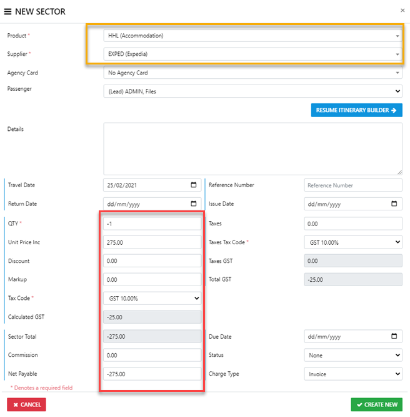Close the New Sector dialog

point(402,11)
